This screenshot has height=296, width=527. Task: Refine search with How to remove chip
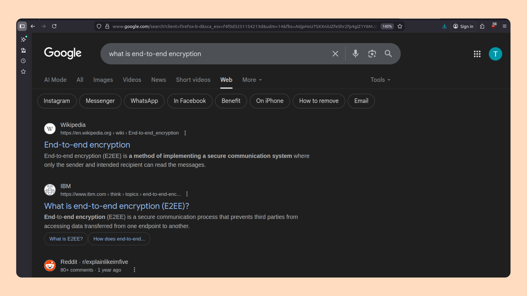click(319, 101)
